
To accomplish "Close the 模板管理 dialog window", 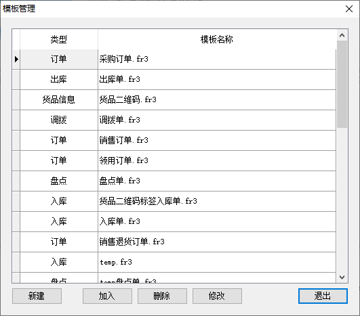I will 349,9.
